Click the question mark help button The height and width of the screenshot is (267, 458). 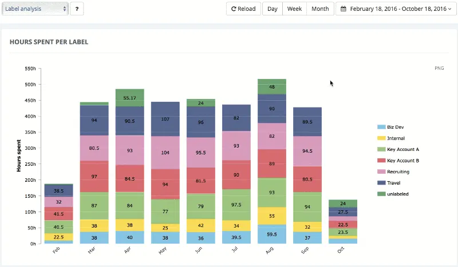click(x=77, y=9)
